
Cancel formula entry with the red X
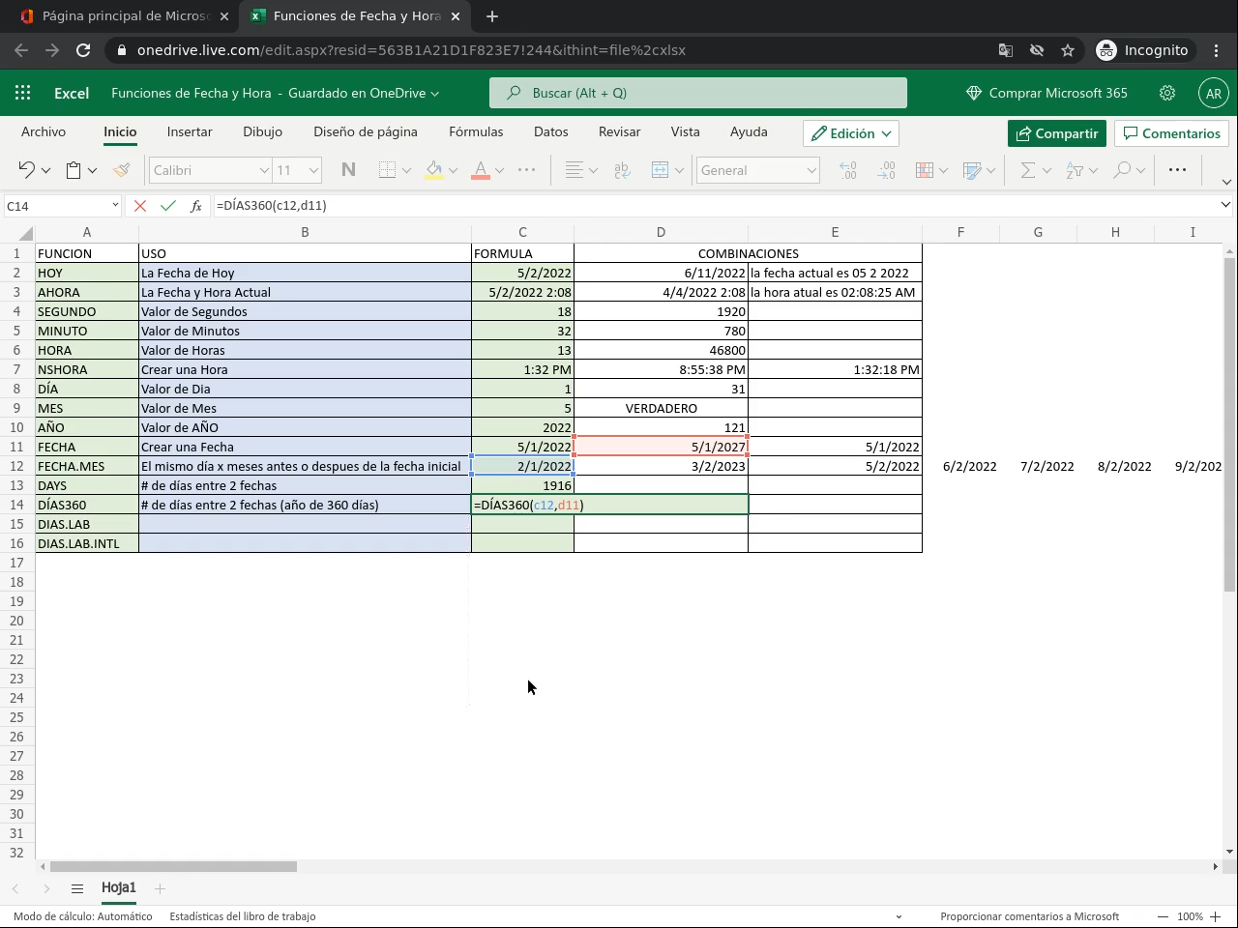pyautogui.click(x=140, y=206)
